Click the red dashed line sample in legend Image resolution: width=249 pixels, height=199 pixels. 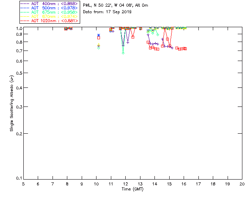point(25,21)
